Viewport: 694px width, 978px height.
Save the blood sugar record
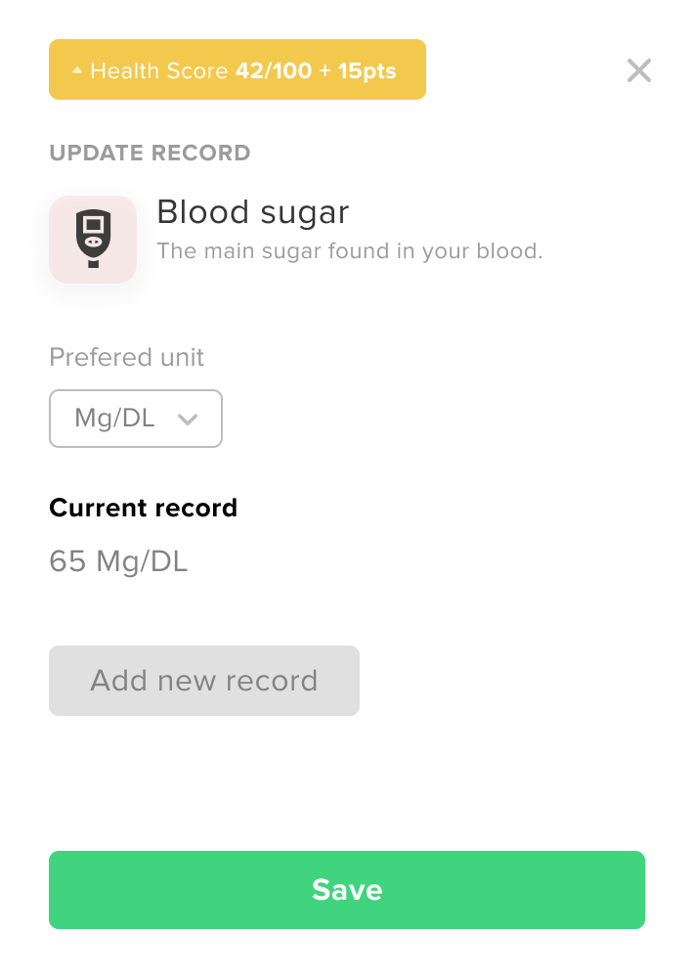coord(347,890)
